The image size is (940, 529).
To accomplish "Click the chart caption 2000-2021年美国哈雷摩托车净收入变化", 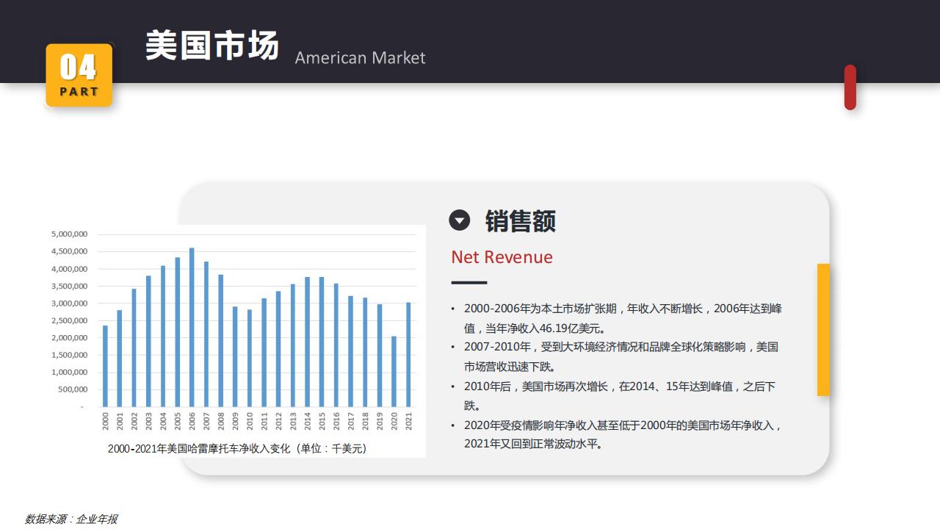I will tap(237, 448).
